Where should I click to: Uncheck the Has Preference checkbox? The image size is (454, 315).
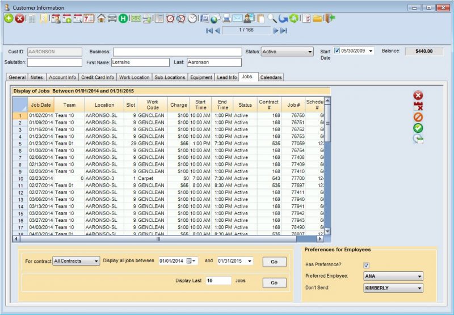pos(366,265)
